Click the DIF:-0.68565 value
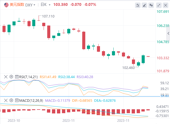170x124 pixels. click(82, 101)
